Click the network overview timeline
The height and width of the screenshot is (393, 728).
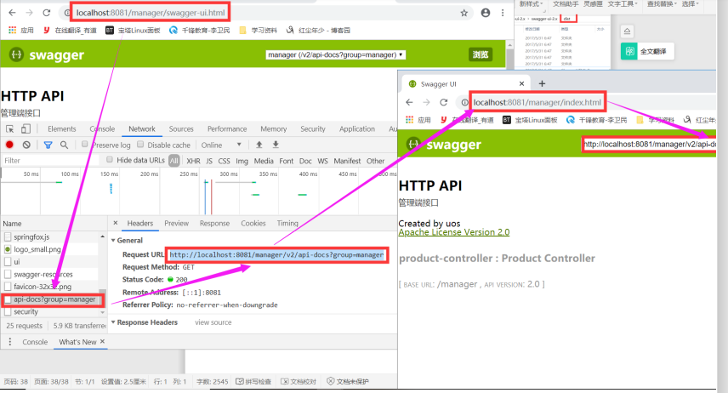199,192
